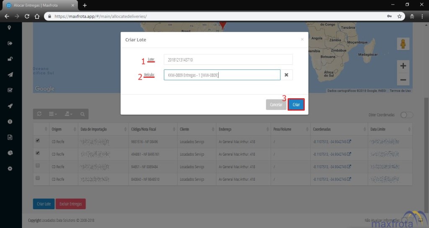This screenshot has height=228, width=429.
Task: Click the search magnifier above the table
Action: click(82, 114)
